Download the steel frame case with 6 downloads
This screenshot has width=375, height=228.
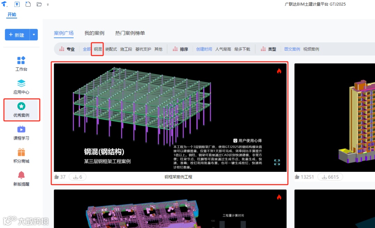[x=77, y=177]
